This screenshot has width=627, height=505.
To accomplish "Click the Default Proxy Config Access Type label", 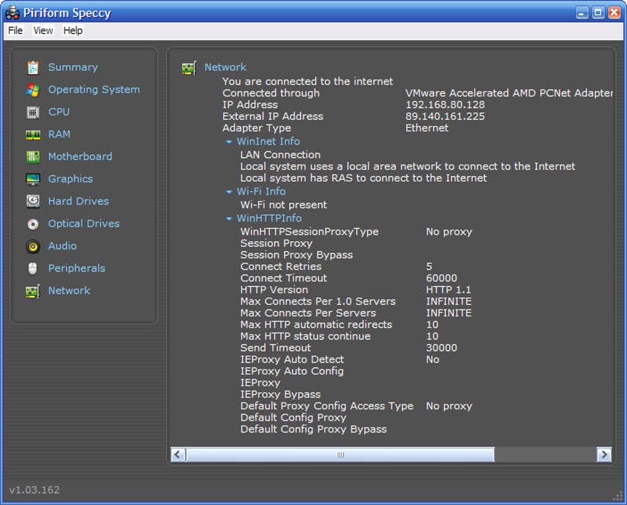I will coord(326,406).
